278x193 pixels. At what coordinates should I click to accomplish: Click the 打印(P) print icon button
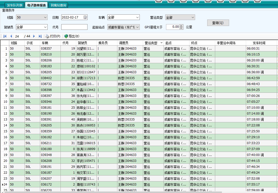click(53, 36)
